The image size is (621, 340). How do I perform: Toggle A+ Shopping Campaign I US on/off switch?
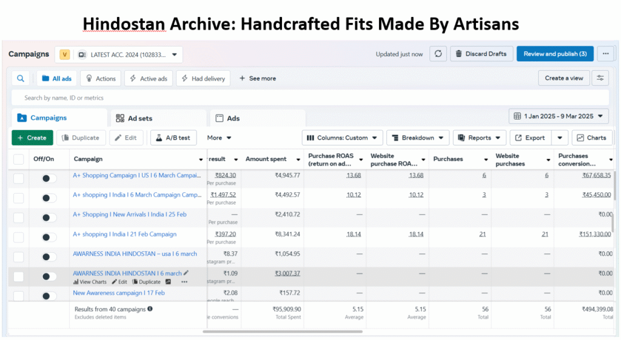coord(49,178)
